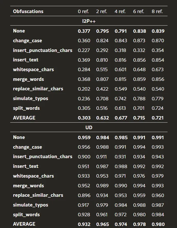The height and width of the screenshot is (228, 177).
Task: Click the 8 ref. column header
Action: tap(157, 11)
